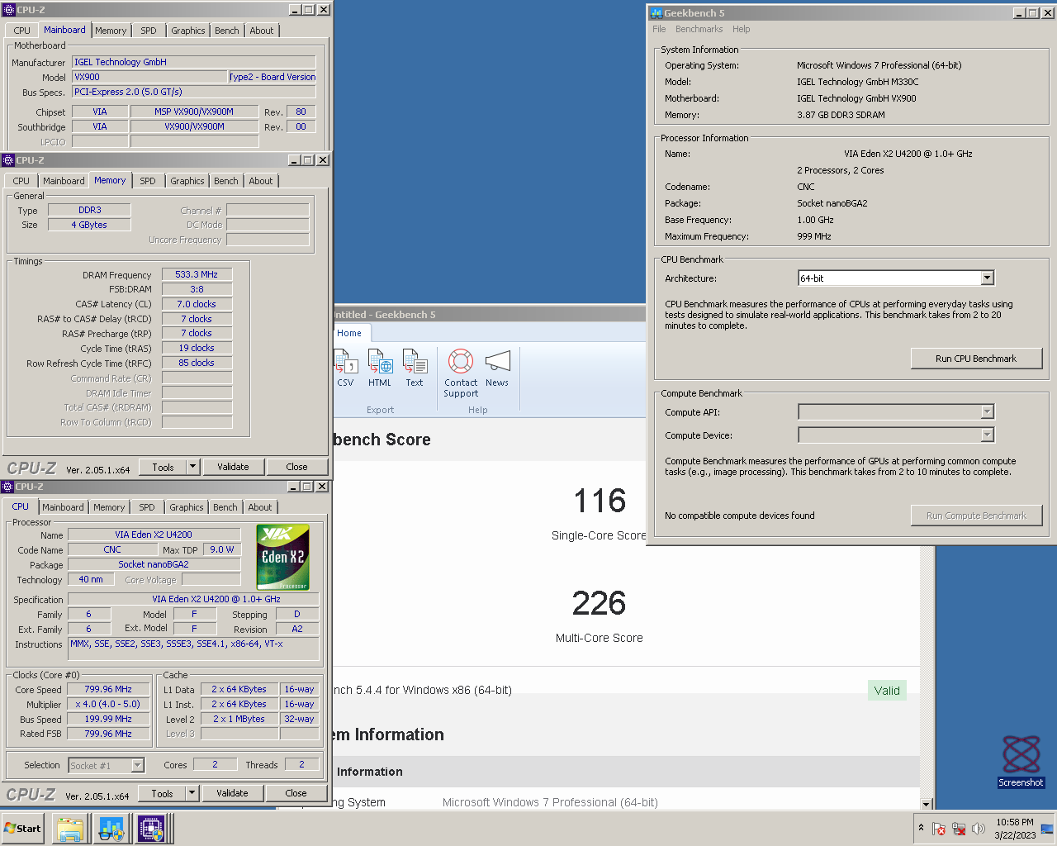
Task: Expand Tools dropdown arrow in CPU window
Action: 192,793
